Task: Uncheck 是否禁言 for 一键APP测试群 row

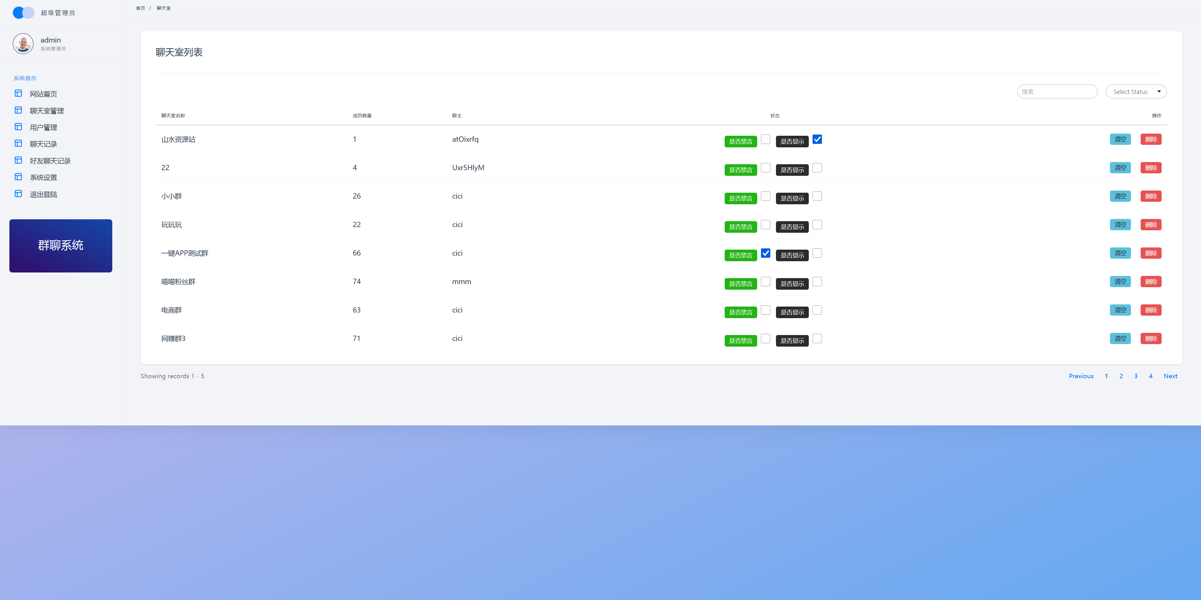Action: click(x=765, y=253)
